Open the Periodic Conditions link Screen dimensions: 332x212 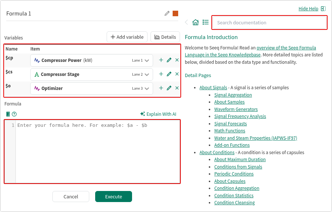pos(234,174)
